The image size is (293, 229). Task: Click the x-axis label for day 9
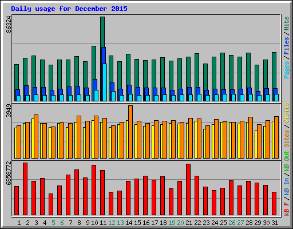88,223
